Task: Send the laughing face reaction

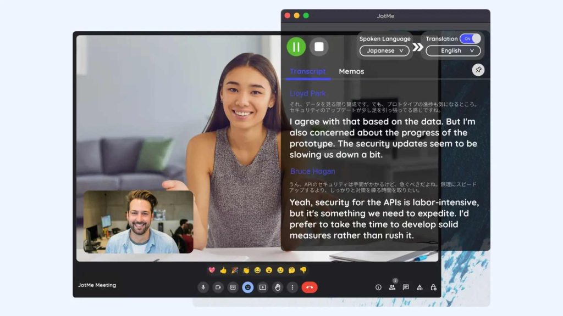Action: tap(257, 270)
